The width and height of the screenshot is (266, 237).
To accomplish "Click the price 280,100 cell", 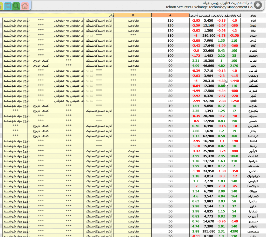I will pos(209,35).
